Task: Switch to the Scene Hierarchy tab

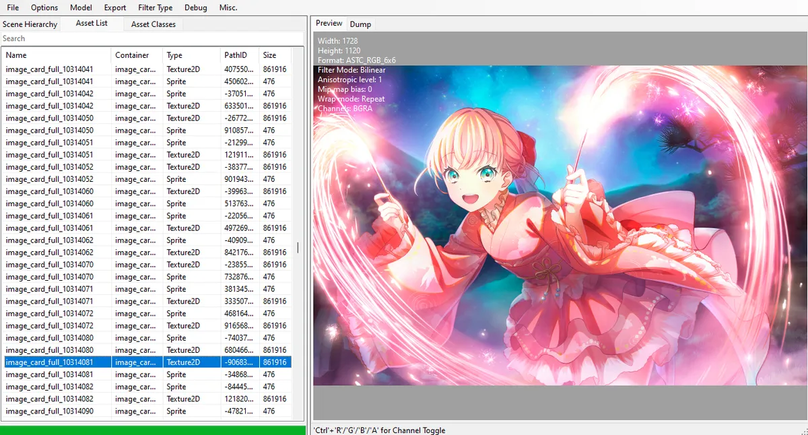Action: pos(30,24)
